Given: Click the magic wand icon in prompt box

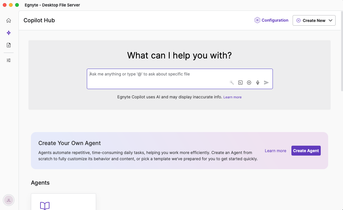Looking at the screenshot, I should (x=232, y=83).
